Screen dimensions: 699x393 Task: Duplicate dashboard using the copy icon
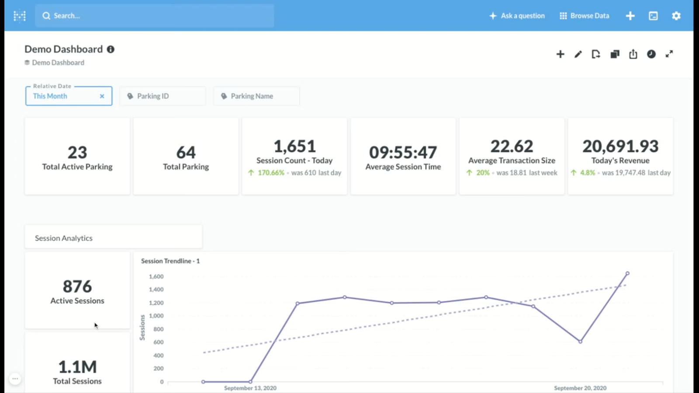[615, 54]
